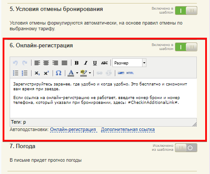This screenshot has width=210, height=174.
Task: Open the HTML source editor
Action: click(x=130, y=73)
